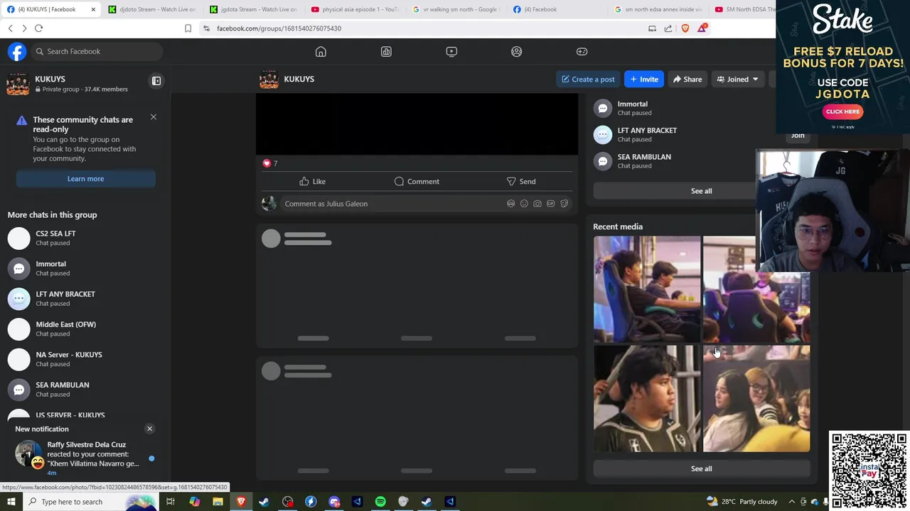Expand the Joined dropdown
This screenshot has height=511, width=910.
point(737,79)
